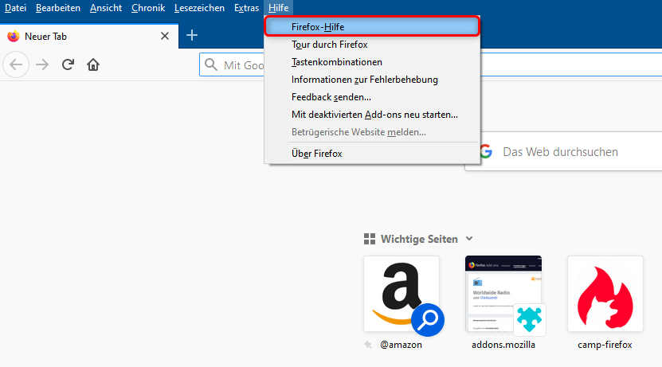The image size is (662, 367).
Task: Open the addons.mozilla top site tile
Action: pyautogui.click(x=503, y=294)
